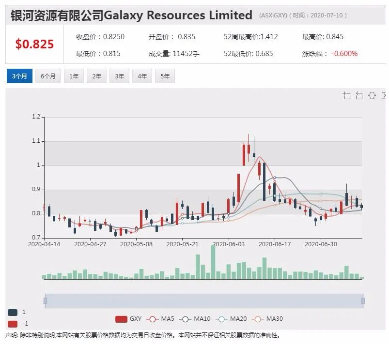
Task: Click the ASX:GXY ticker text
Action: click(x=273, y=15)
